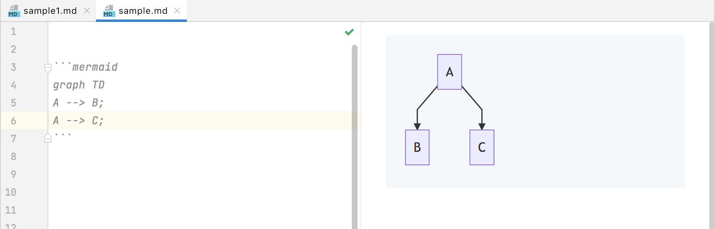The height and width of the screenshot is (229, 715).
Task: Switch to the sample1.md tab
Action: [48, 11]
